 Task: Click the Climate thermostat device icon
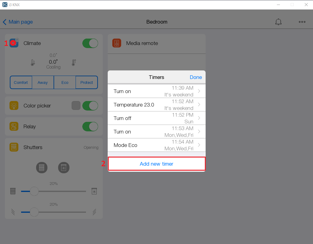[13, 43]
